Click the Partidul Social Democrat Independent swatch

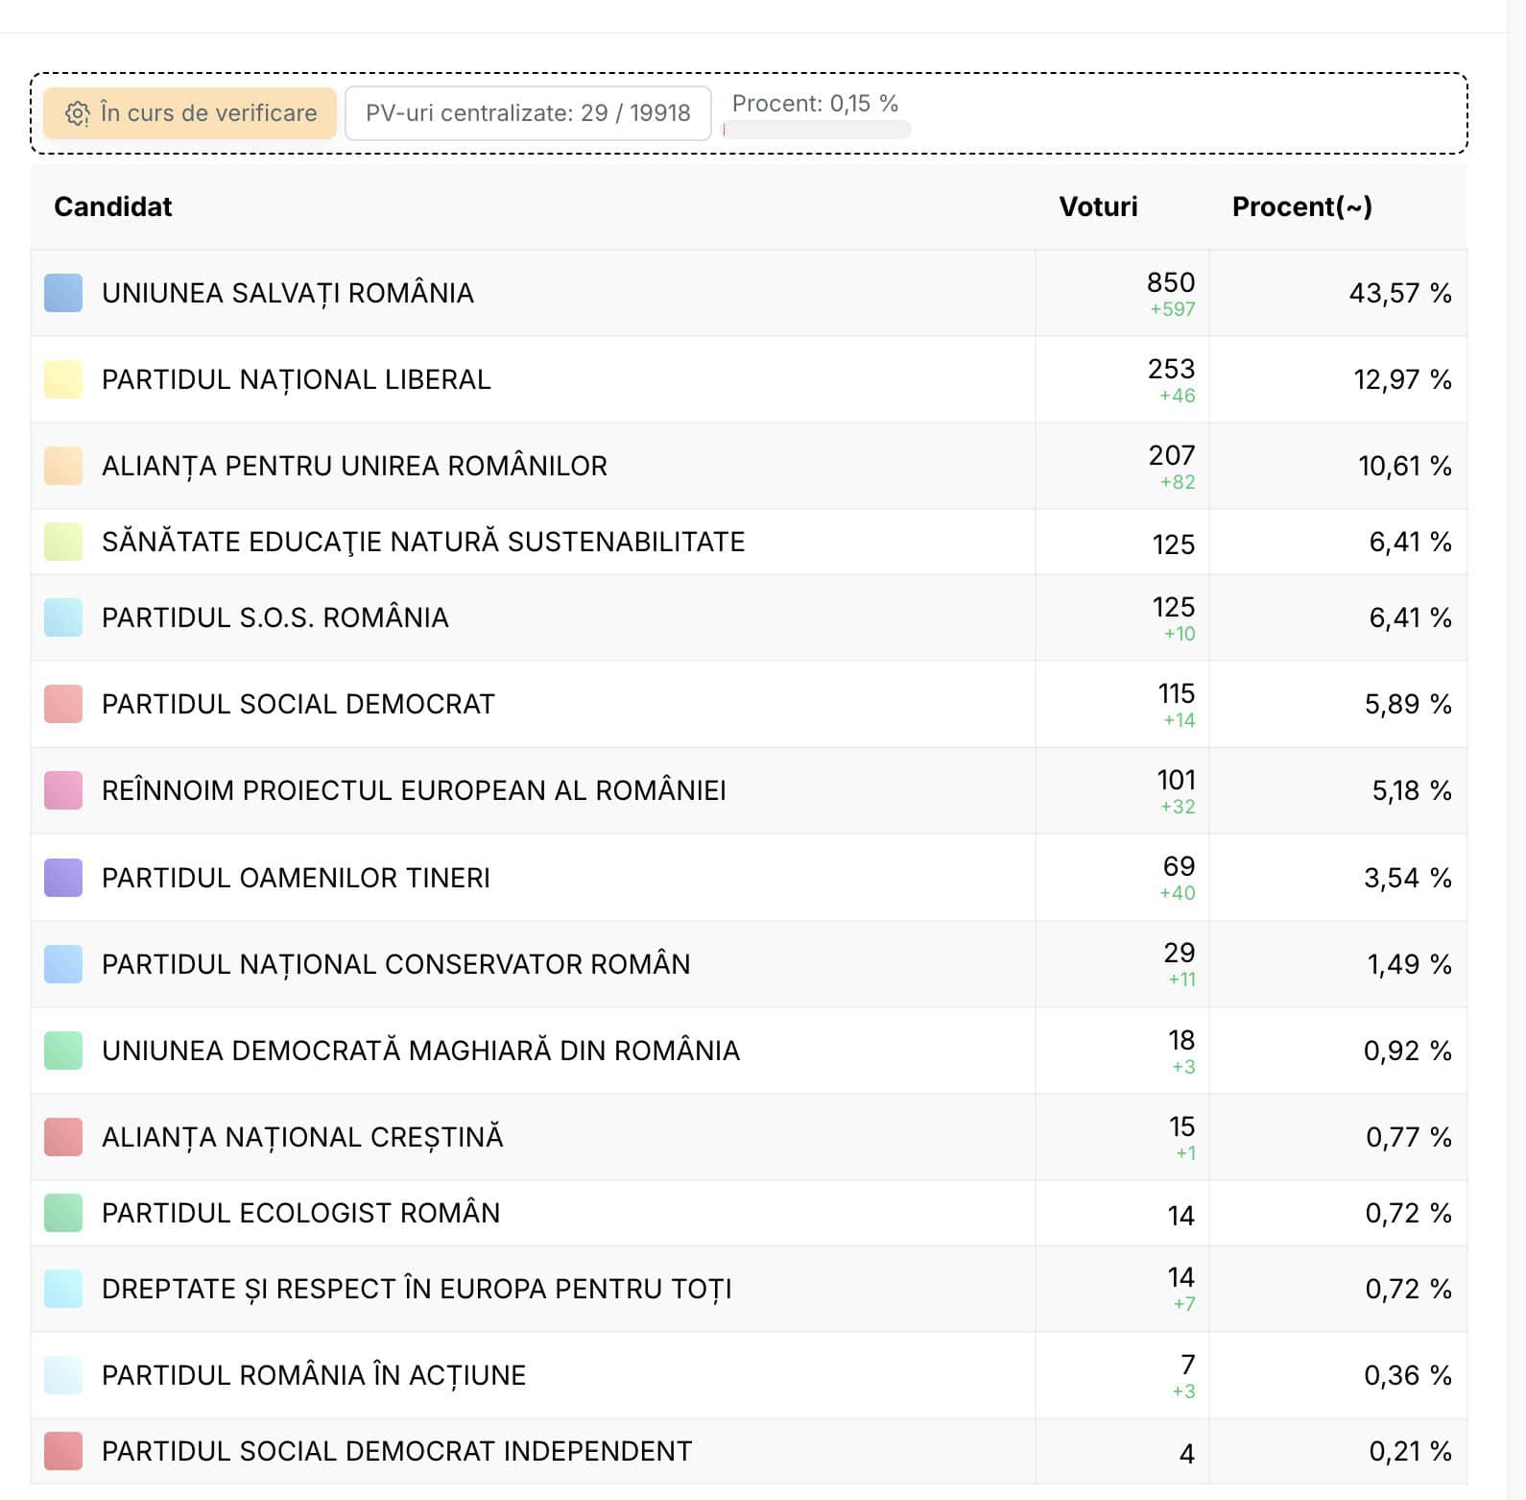(63, 1451)
